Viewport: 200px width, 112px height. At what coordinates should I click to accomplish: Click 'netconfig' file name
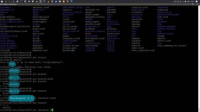92,46
